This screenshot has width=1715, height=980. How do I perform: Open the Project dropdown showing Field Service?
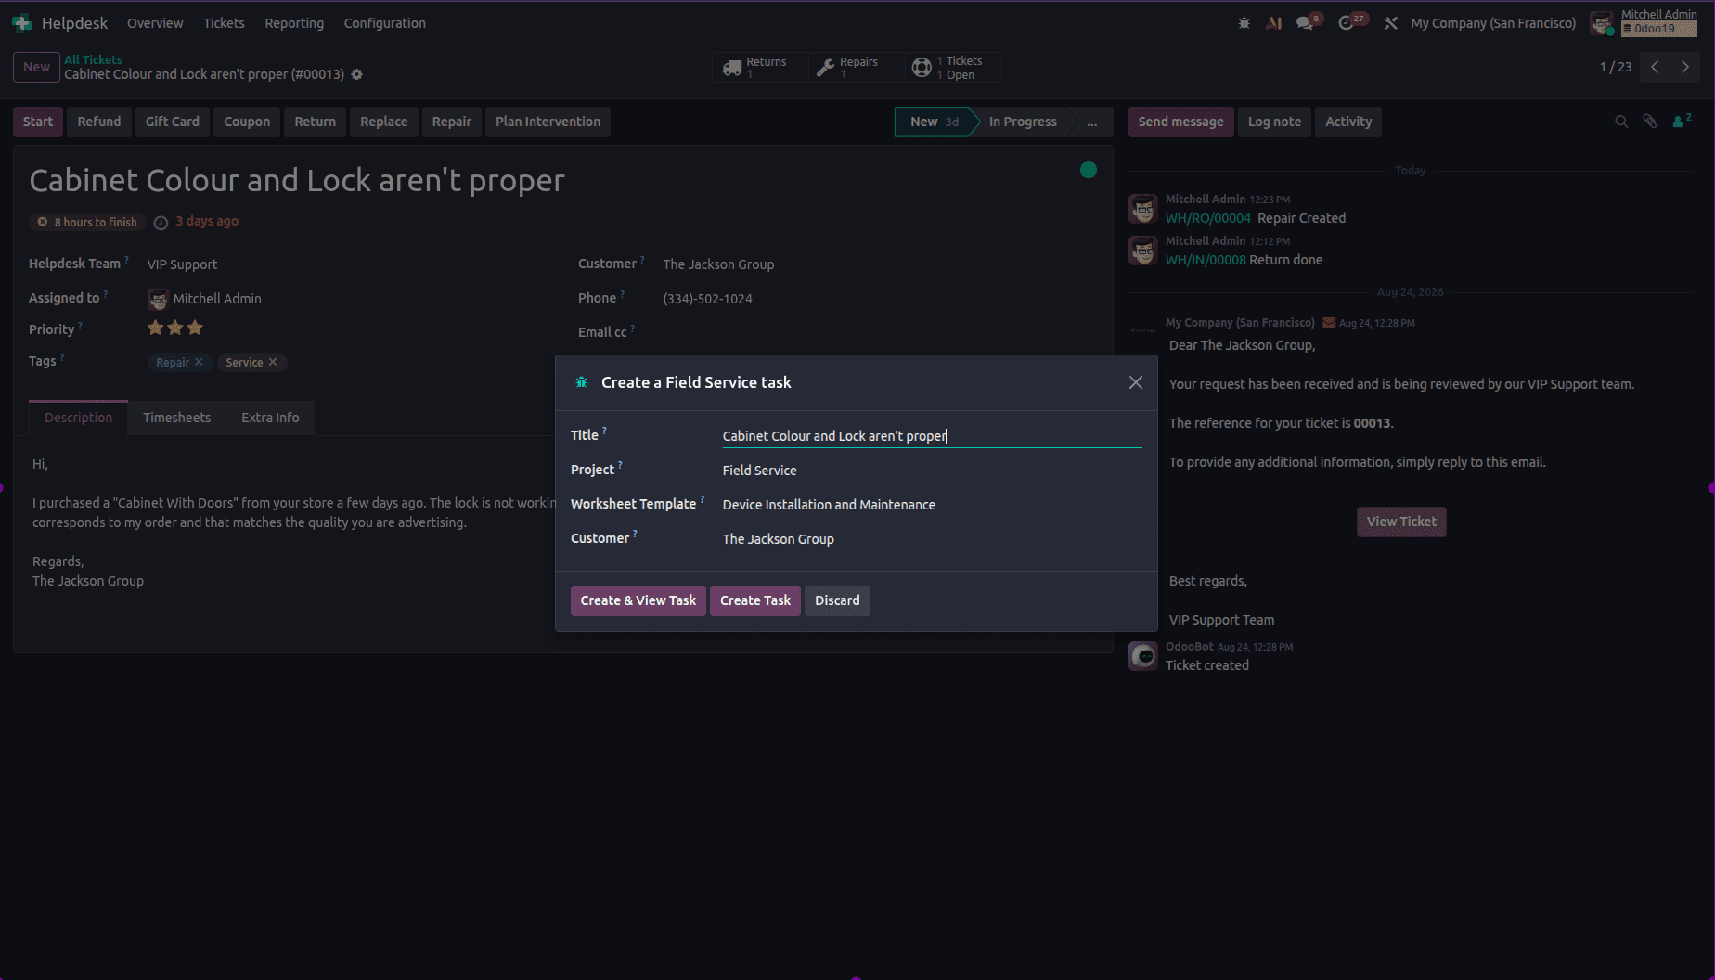click(932, 471)
